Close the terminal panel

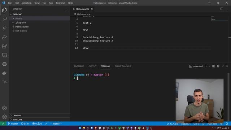pyautogui.click(x=227, y=66)
